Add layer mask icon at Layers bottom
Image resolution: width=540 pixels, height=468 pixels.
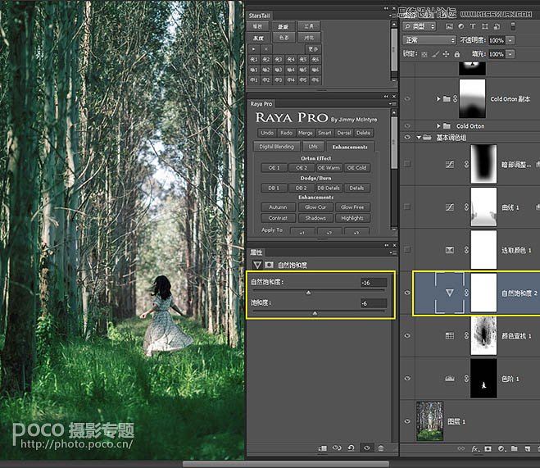click(x=488, y=448)
